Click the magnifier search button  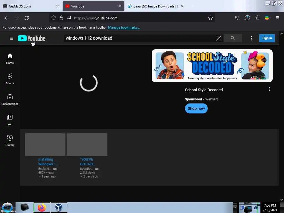pyautogui.click(x=233, y=38)
